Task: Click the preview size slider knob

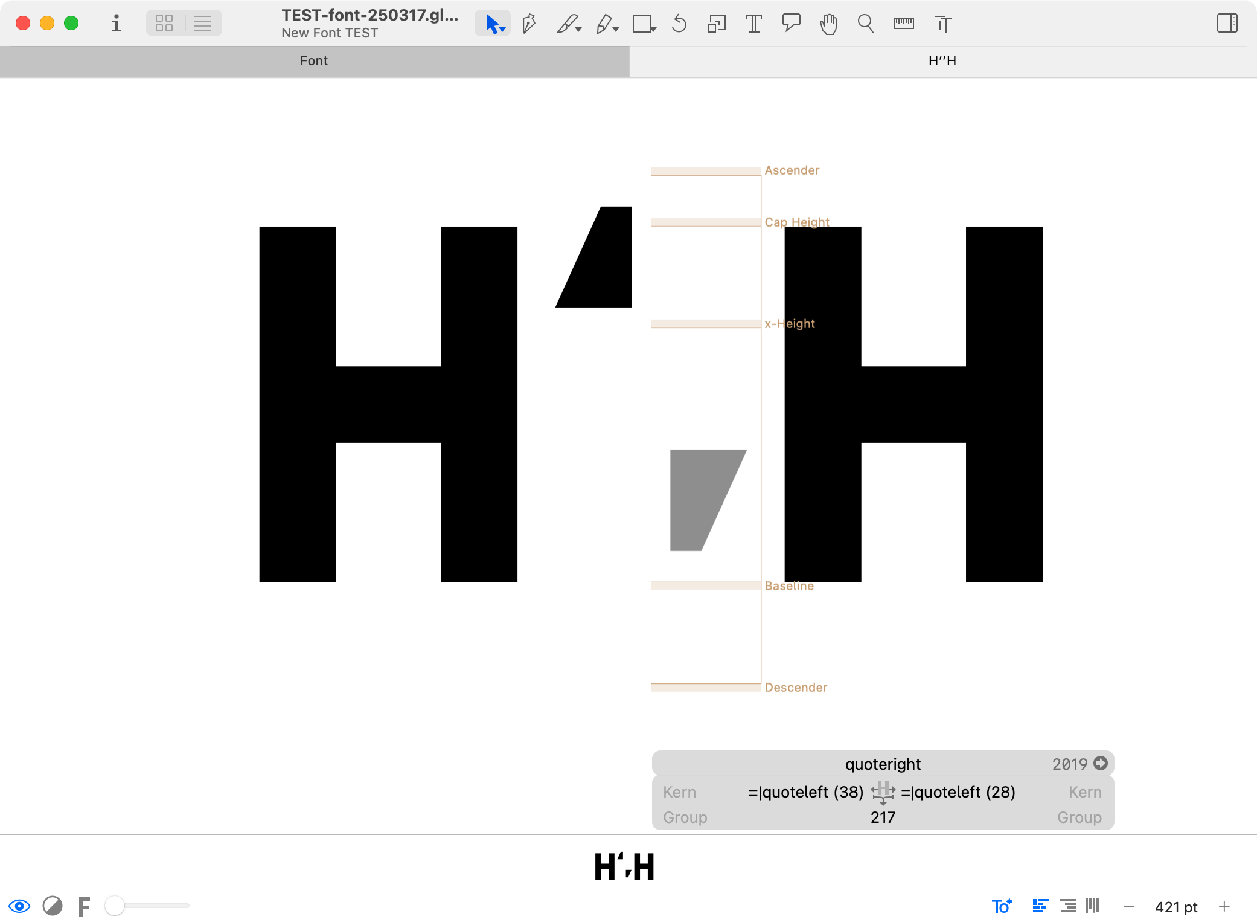Action: (x=115, y=906)
